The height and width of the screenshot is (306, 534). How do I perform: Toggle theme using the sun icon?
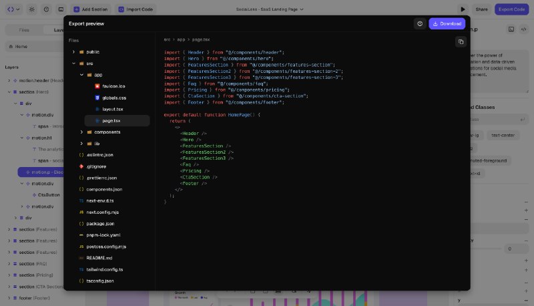pyautogui.click(x=31, y=9)
